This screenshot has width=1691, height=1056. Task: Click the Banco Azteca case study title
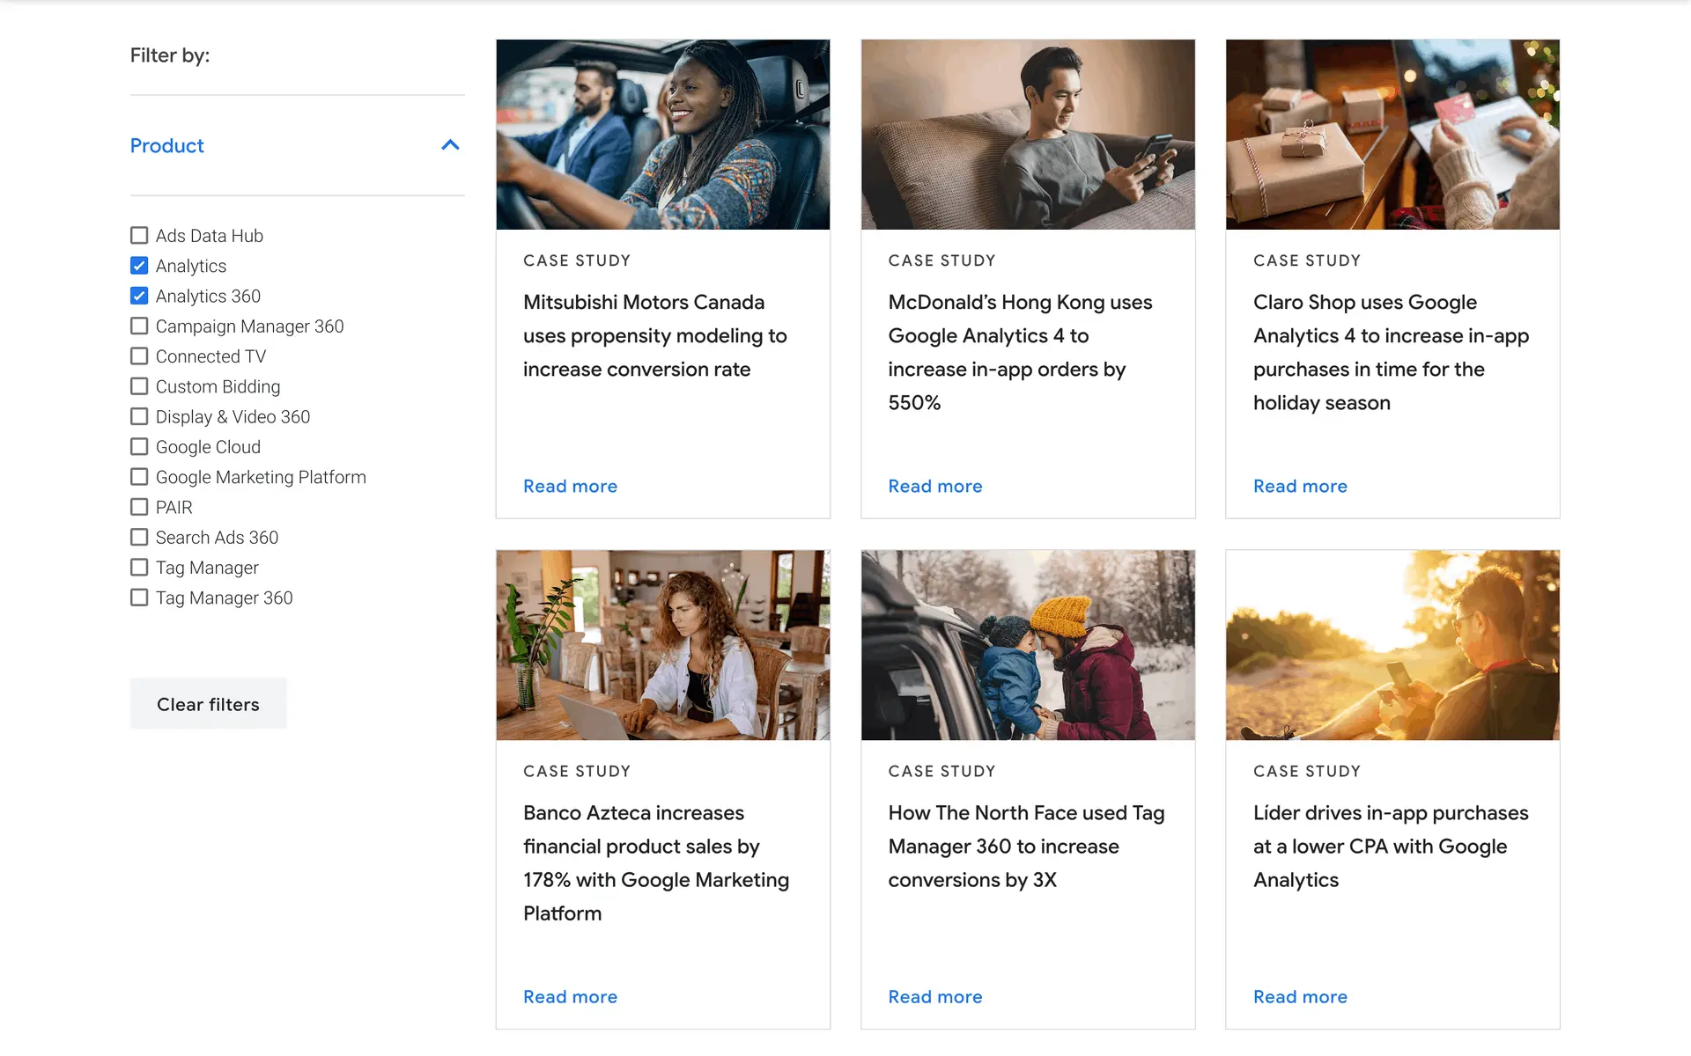coord(655,862)
